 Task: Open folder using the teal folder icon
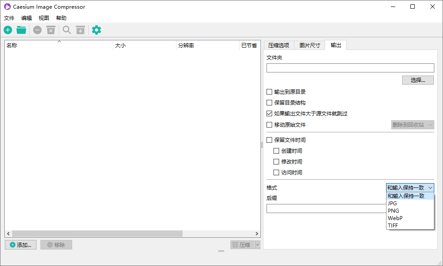pyautogui.click(x=21, y=30)
